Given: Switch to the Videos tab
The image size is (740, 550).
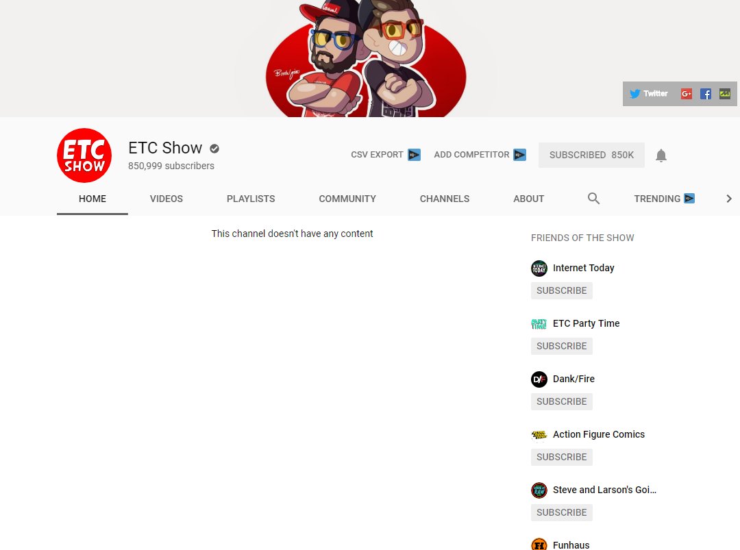Looking at the screenshot, I should [166, 199].
